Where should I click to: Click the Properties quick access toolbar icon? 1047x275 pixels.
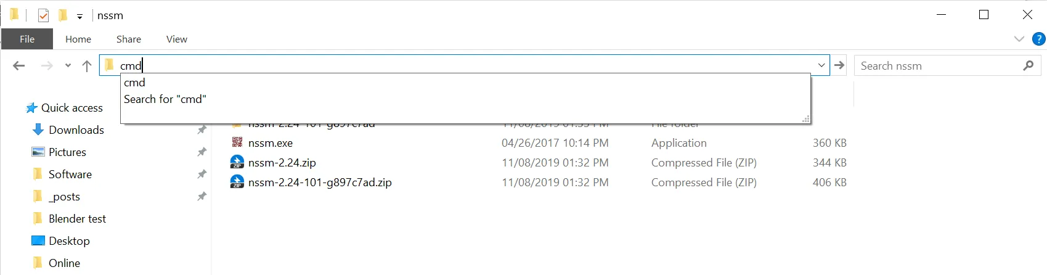43,15
